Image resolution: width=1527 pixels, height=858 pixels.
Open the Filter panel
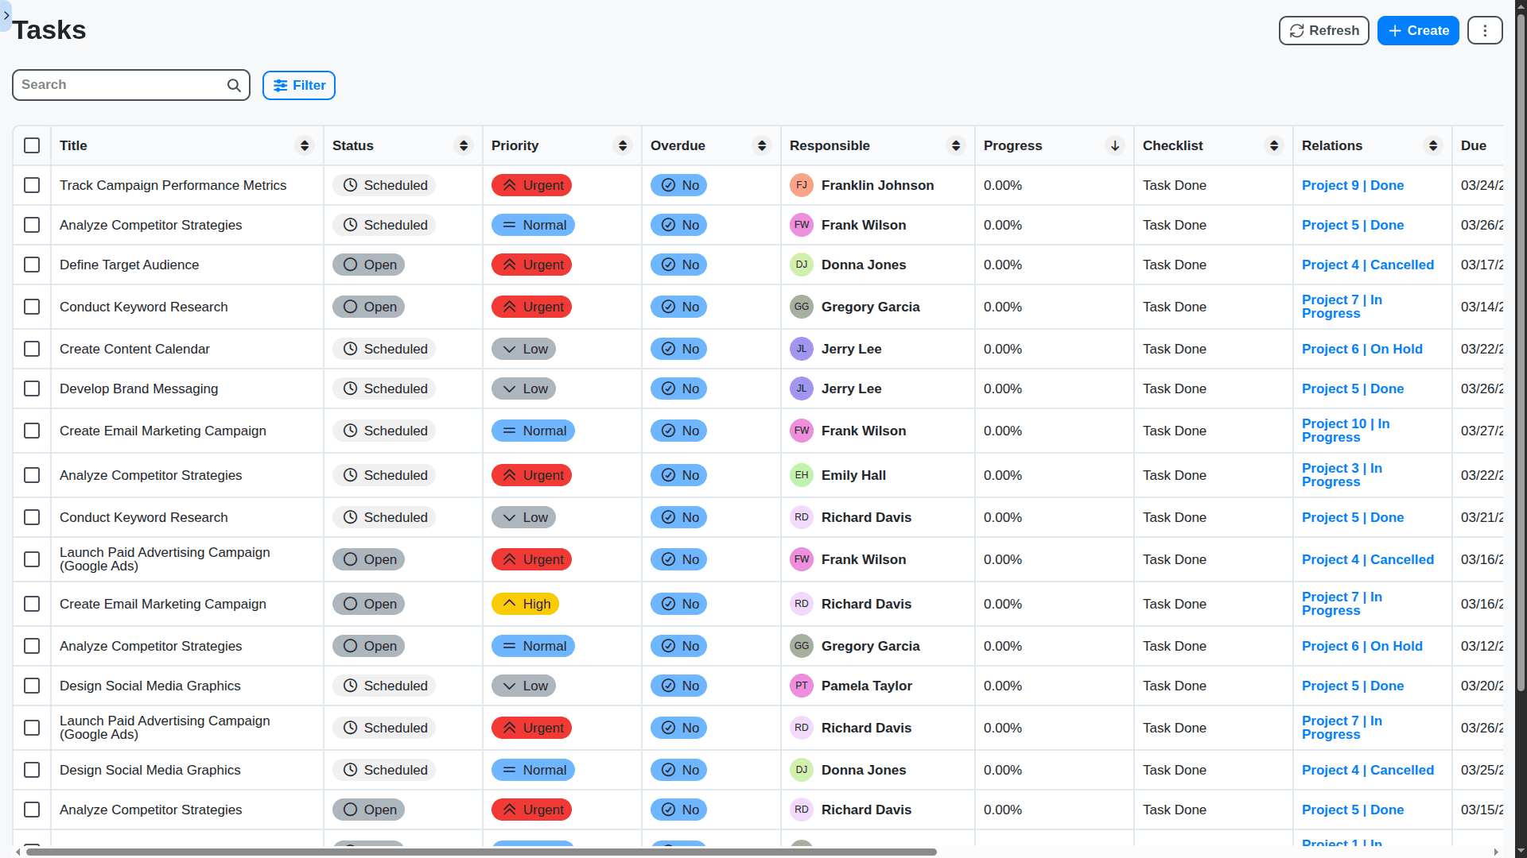tap(298, 85)
